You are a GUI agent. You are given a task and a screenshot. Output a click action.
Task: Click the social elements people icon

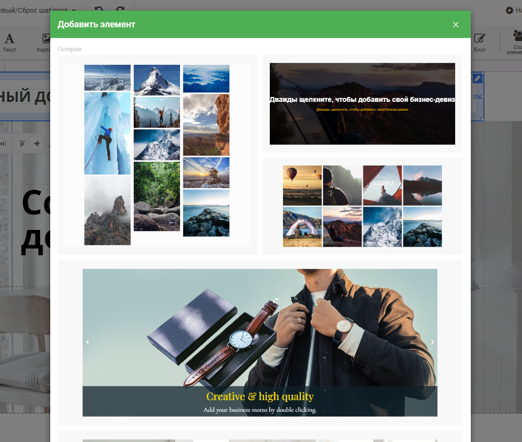(x=517, y=36)
